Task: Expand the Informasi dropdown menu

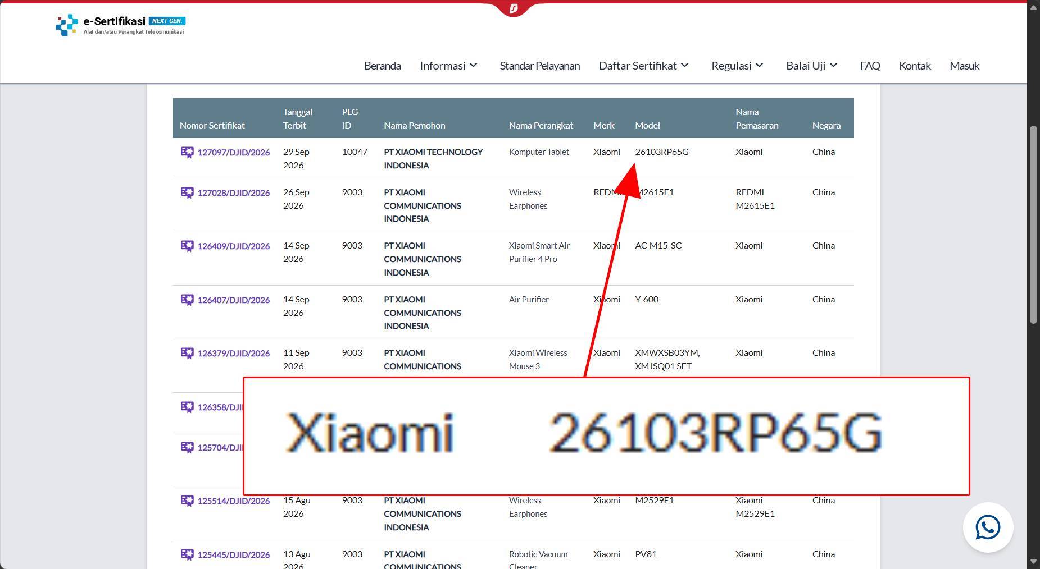Action: pos(449,66)
